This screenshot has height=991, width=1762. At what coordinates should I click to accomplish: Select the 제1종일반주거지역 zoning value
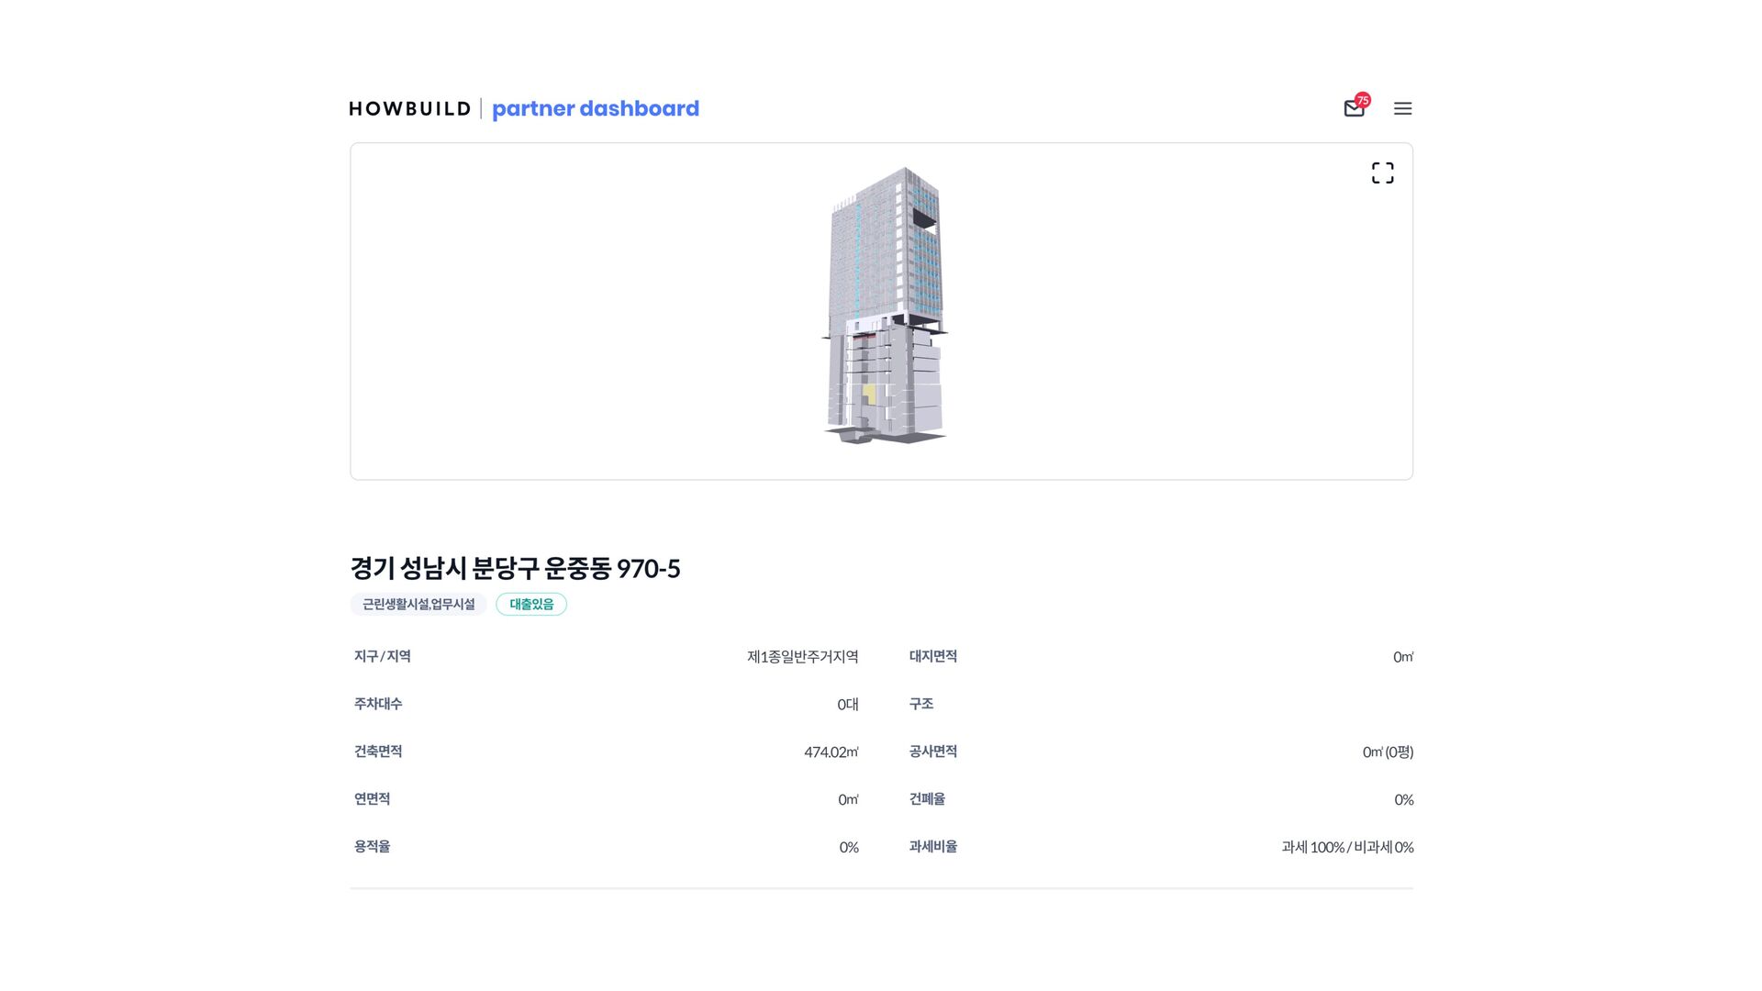(x=802, y=656)
